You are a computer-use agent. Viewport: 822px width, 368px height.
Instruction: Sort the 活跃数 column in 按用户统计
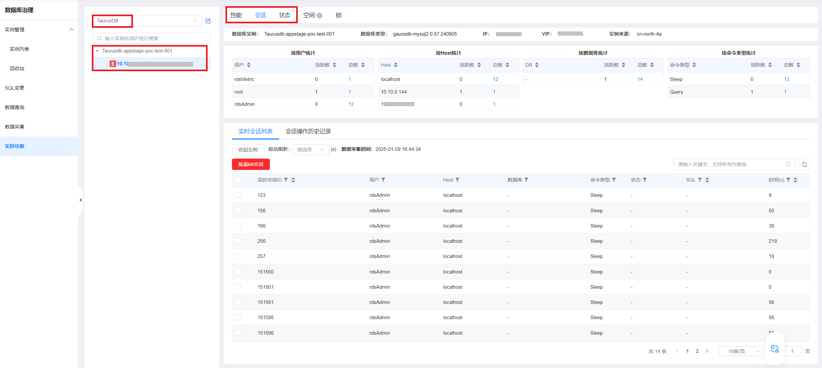click(x=334, y=65)
